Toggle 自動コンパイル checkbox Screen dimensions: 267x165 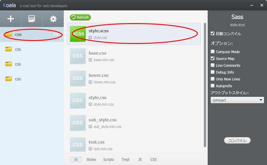click(212, 33)
